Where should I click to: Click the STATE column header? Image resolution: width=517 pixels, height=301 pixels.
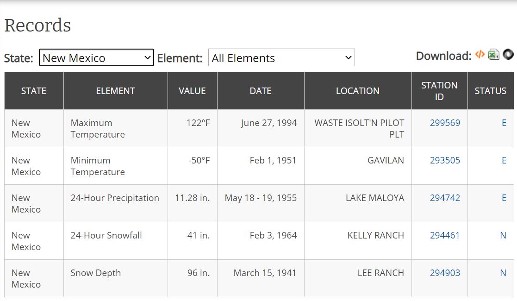[x=34, y=91]
